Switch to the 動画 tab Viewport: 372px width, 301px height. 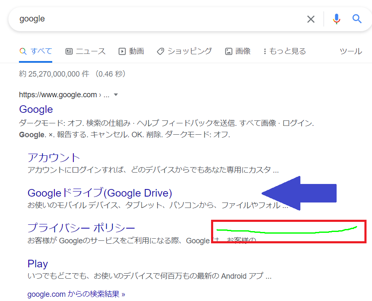131,51
